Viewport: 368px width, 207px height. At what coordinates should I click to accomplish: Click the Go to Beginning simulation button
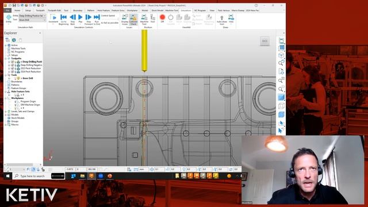click(x=63, y=19)
